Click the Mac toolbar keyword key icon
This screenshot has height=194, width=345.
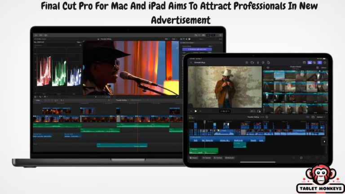[x=41, y=35]
